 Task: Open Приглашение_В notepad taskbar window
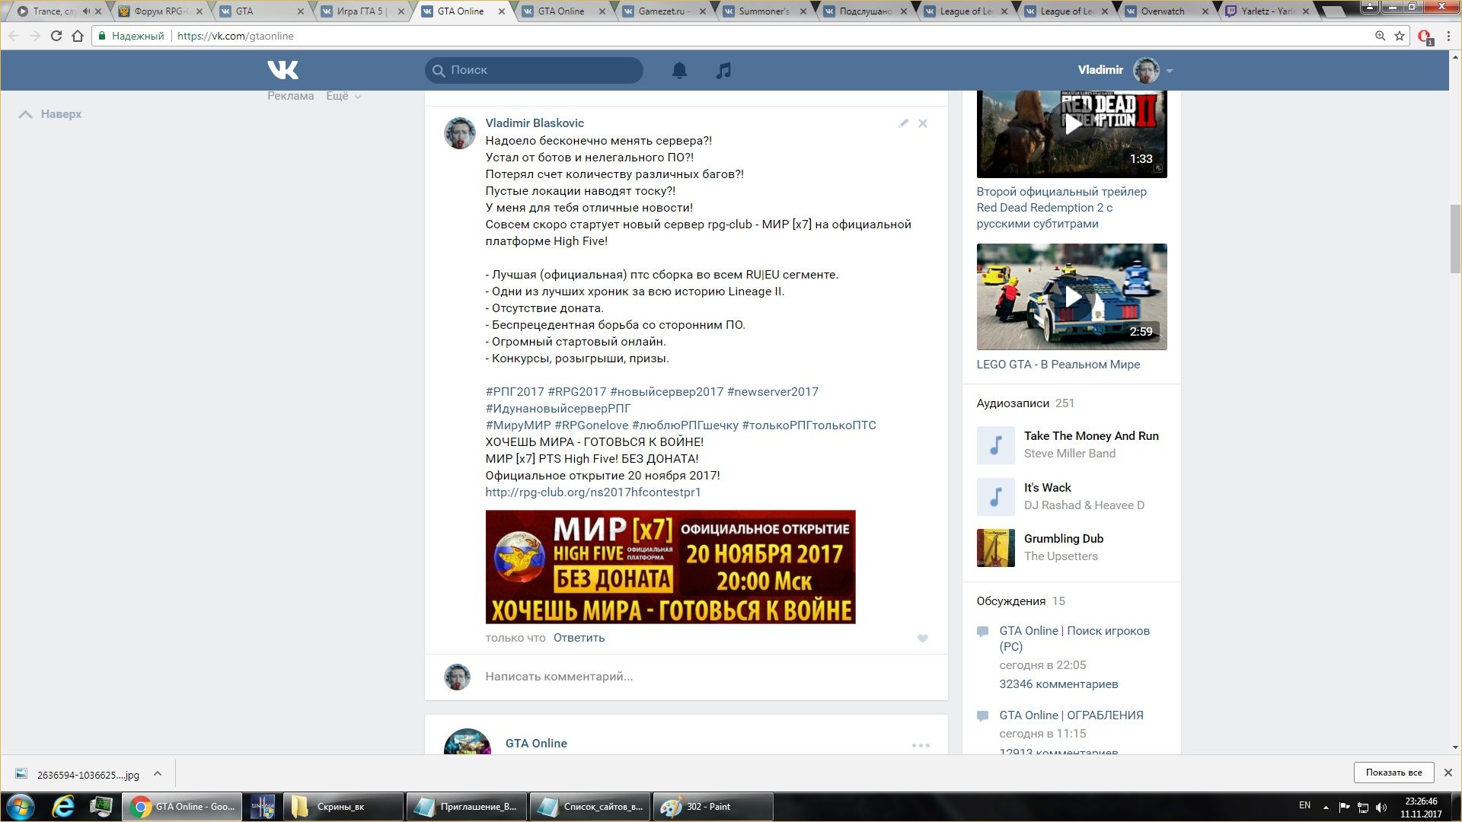467,807
